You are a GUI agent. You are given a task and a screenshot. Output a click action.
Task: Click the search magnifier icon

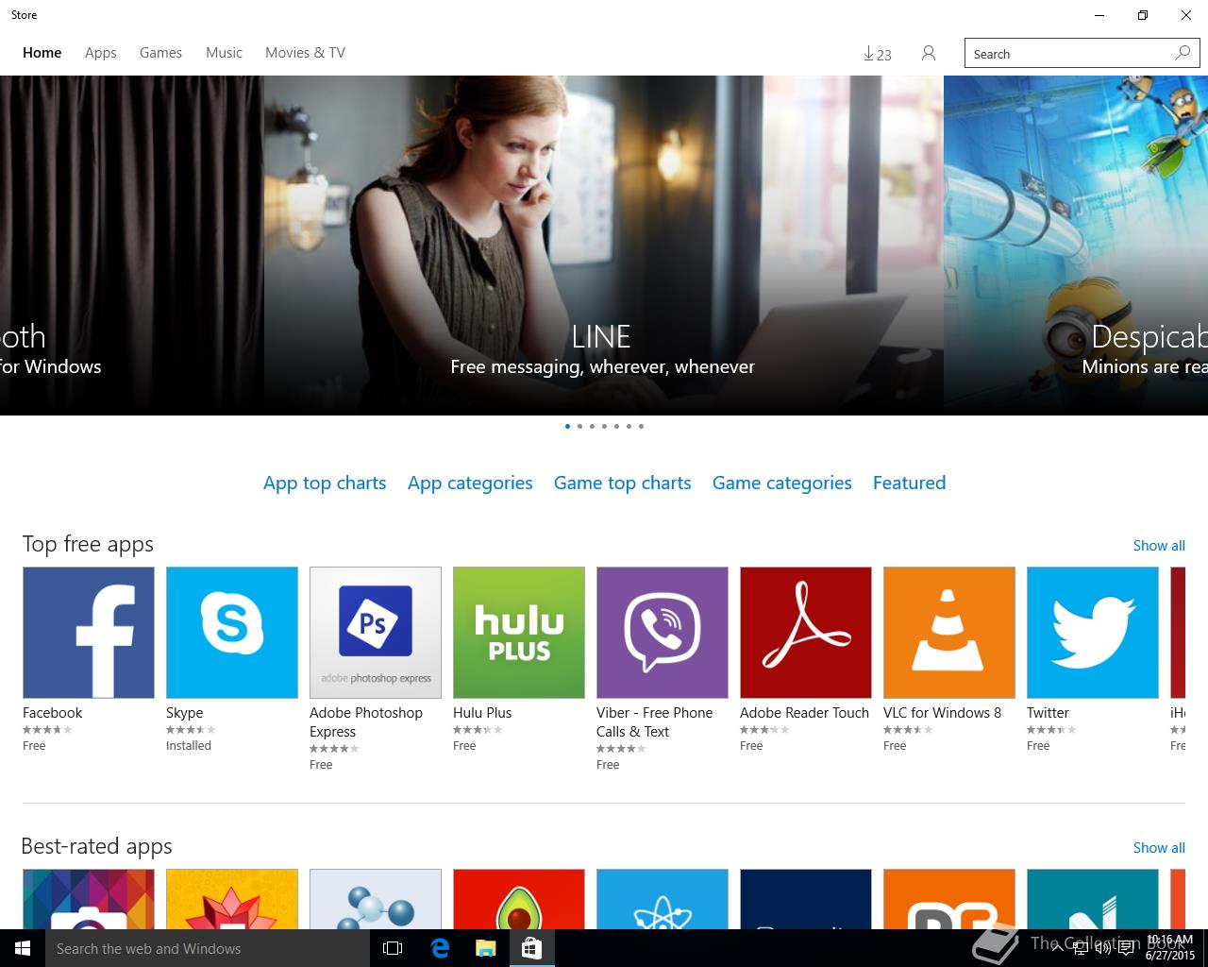coord(1183,53)
